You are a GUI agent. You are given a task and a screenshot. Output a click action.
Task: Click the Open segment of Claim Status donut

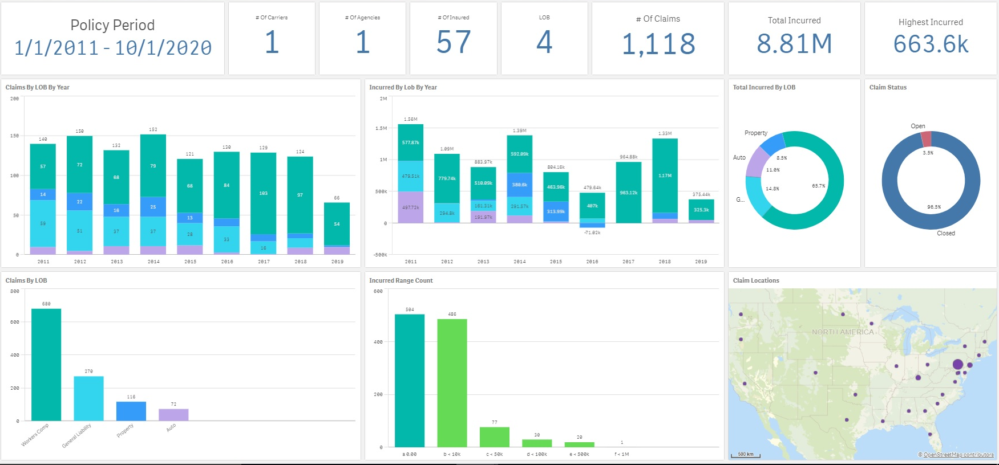(927, 139)
